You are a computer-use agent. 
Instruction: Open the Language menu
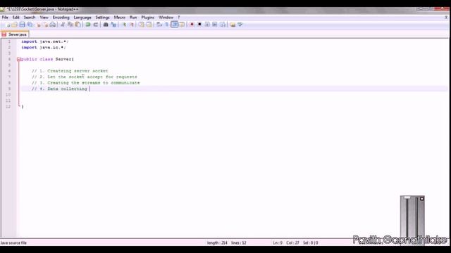[82, 18]
